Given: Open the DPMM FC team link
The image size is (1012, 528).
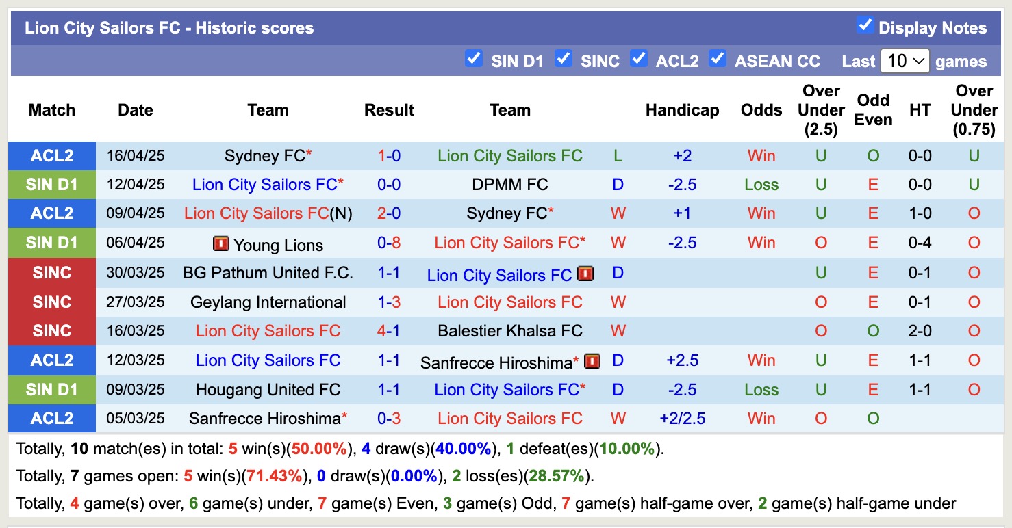Looking at the screenshot, I should [x=509, y=185].
